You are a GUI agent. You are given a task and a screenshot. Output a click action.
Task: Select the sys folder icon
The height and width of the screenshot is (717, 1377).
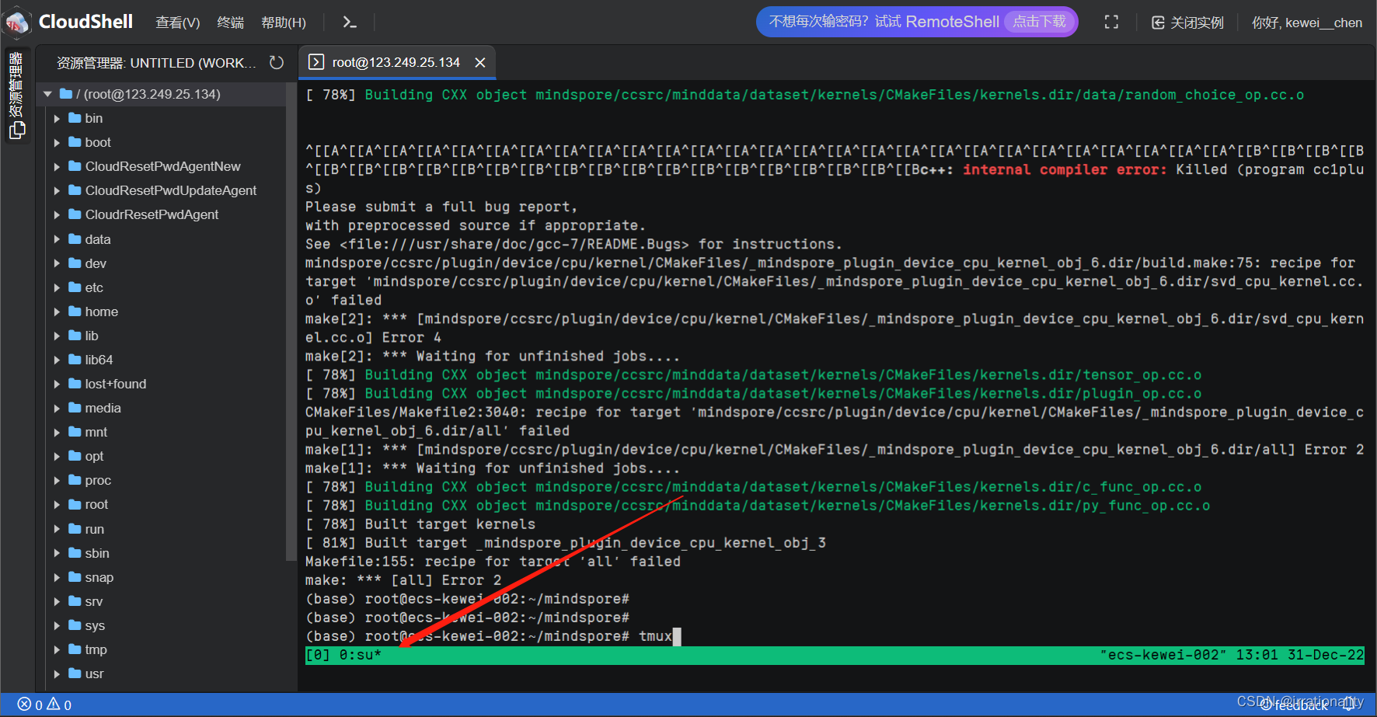coord(75,625)
